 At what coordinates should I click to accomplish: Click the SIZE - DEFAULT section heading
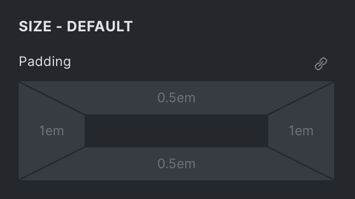click(76, 26)
